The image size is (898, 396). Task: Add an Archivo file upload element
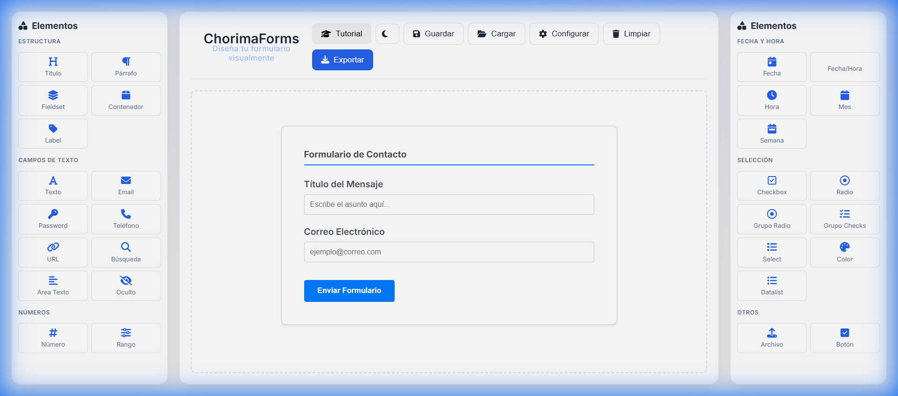[772, 338]
